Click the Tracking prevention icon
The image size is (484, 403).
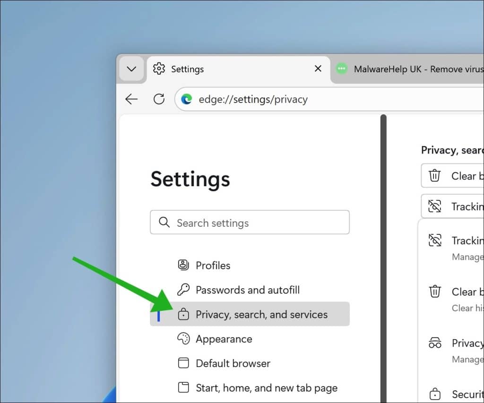coord(434,206)
